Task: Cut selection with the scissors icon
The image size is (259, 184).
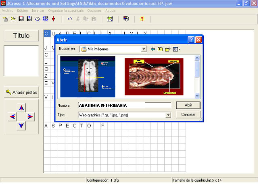Action: tap(78, 19)
